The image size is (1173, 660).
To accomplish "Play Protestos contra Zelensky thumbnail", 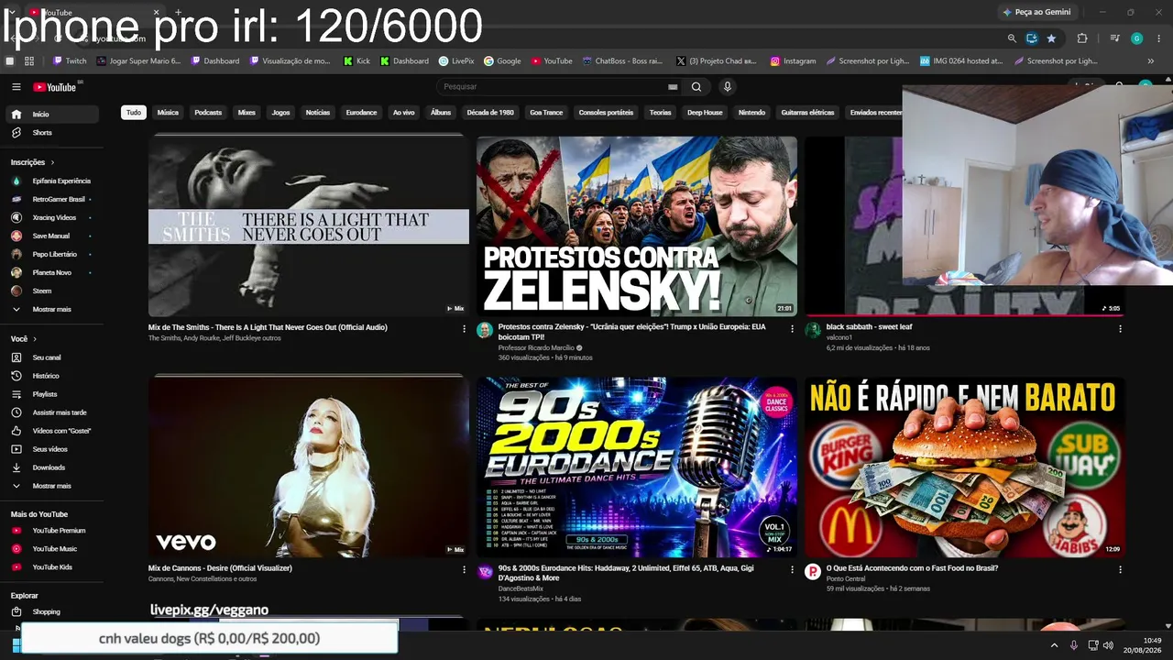I will point(637,225).
